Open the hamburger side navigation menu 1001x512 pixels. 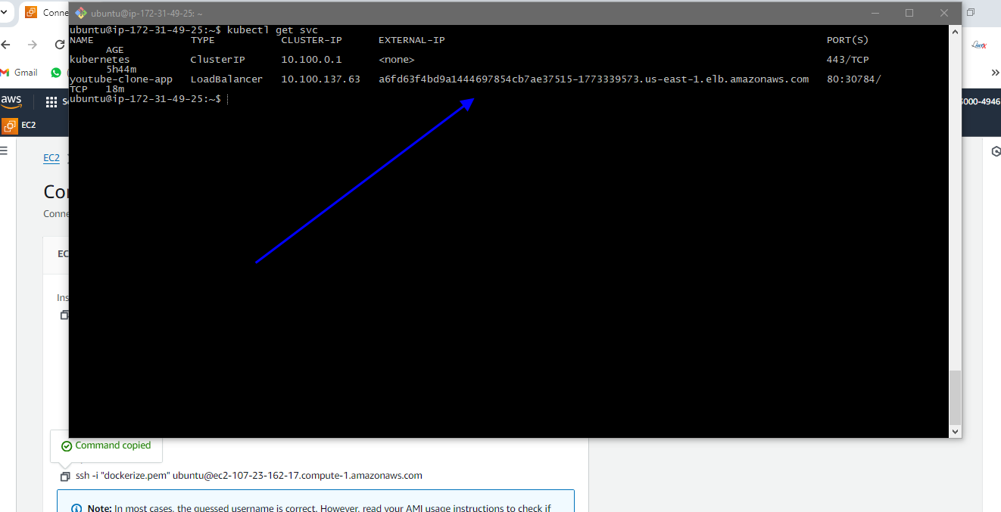click(x=5, y=150)
